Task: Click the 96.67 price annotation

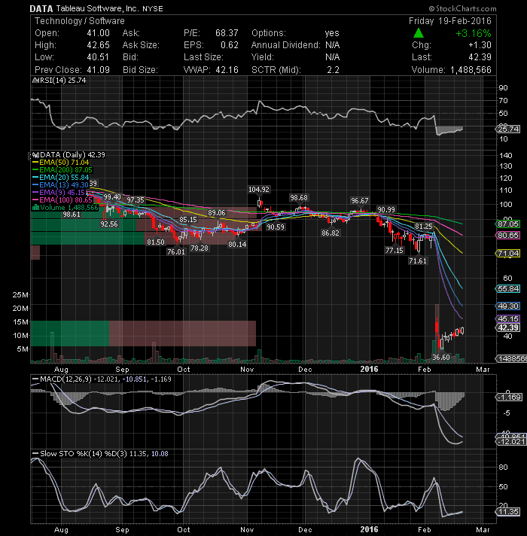Action: [x=360, y=201]
